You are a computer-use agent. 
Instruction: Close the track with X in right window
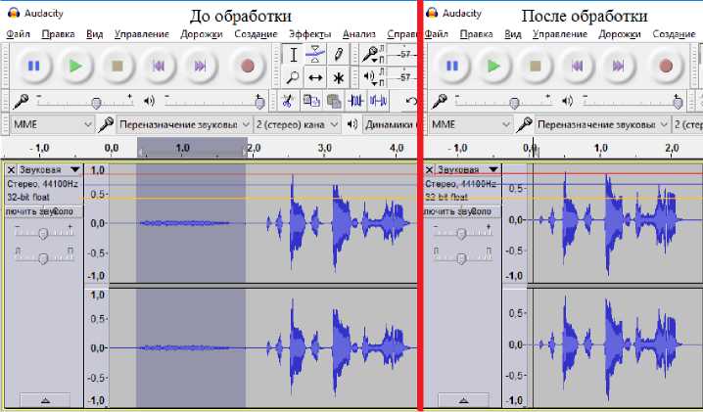tap(429, 169)
